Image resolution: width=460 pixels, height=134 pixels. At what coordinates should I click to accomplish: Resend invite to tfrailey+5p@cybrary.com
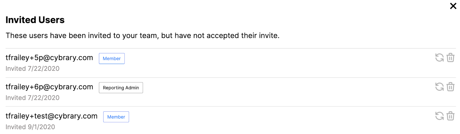(x=439, y=58)
